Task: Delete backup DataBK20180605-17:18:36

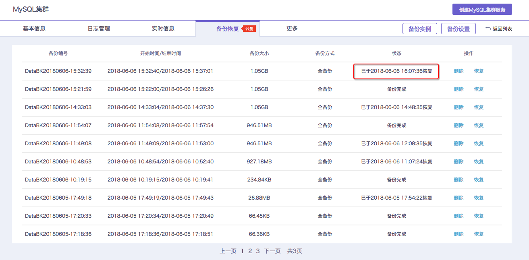Action: 458,234
